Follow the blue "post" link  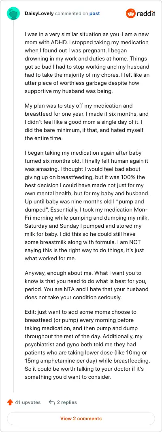click(94, 13)
